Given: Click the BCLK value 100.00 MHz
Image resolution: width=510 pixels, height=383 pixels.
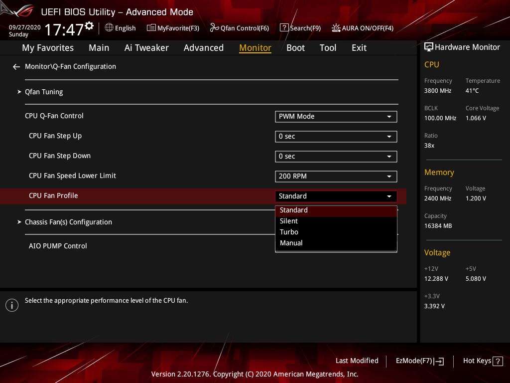Looking at the screenshot, I should tap(440, 118).
